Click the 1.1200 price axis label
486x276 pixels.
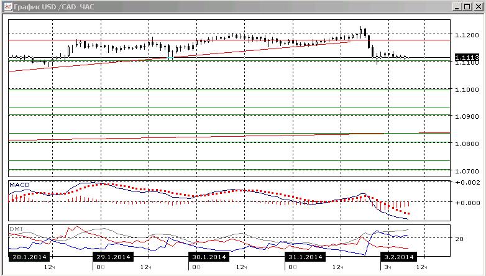point(466,35)
